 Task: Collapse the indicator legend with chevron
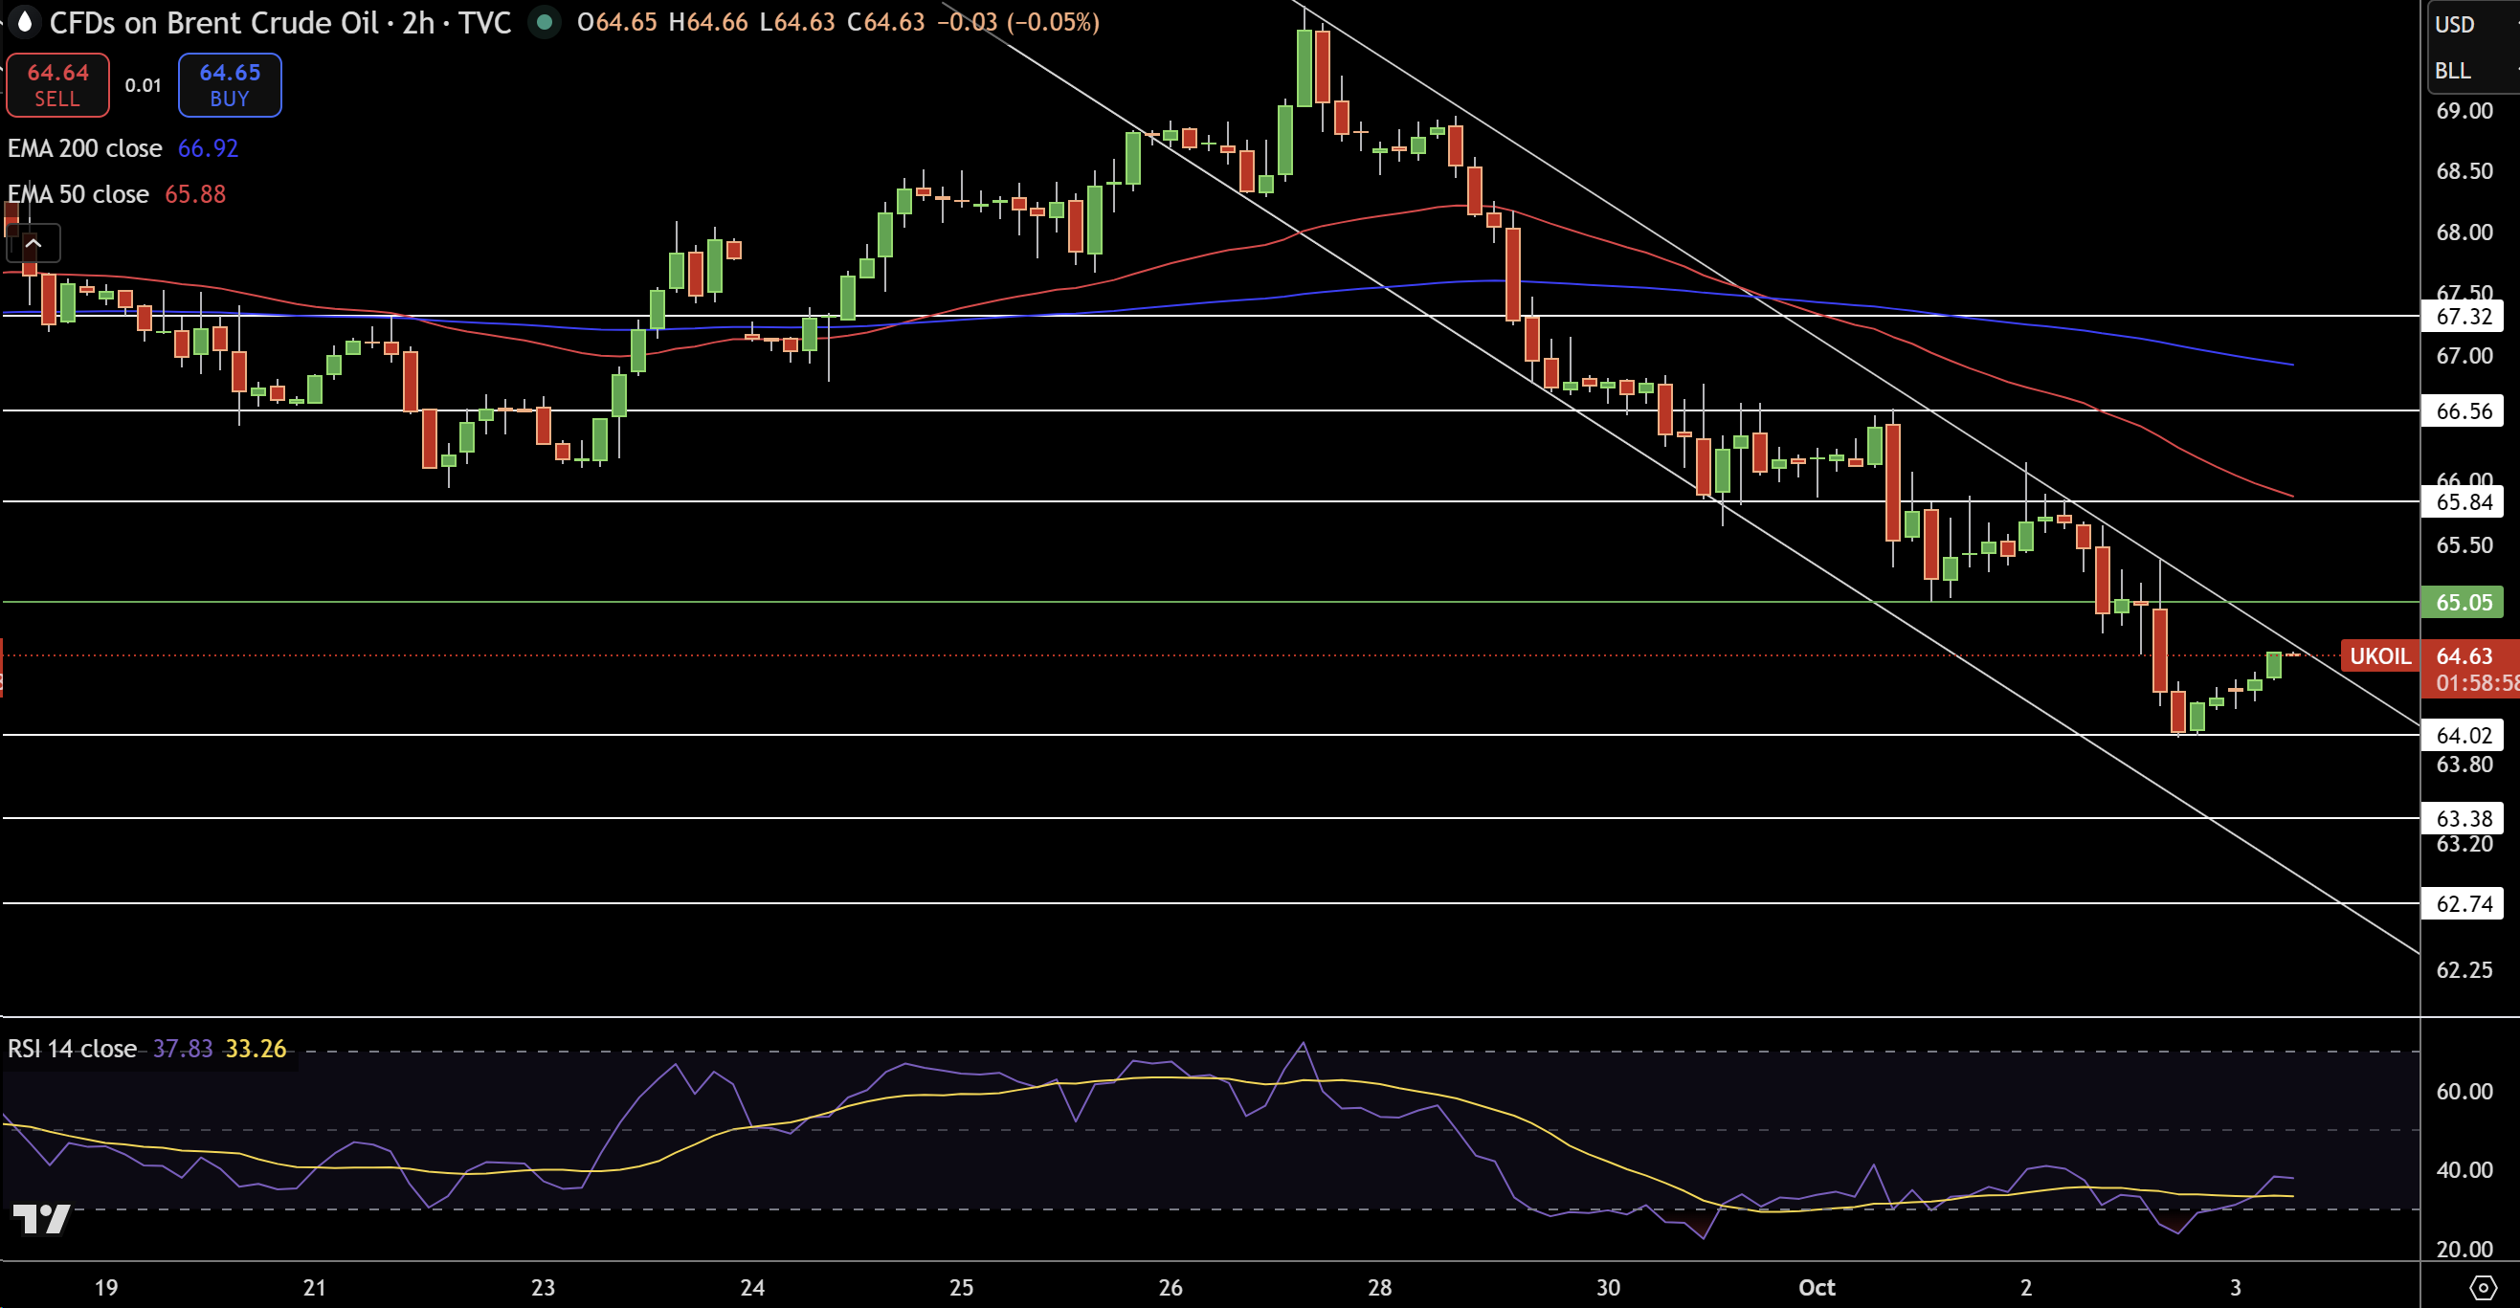coord(33,243)
